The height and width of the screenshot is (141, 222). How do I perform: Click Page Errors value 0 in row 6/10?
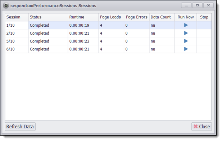pos(137,49)
